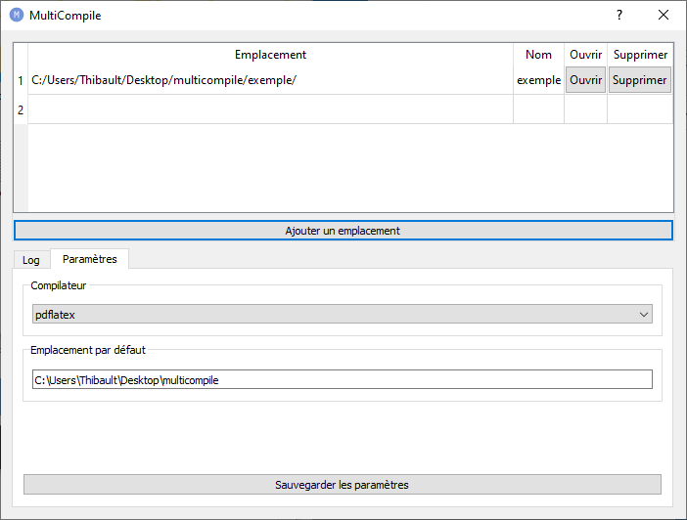
Task: Select row header 2 in the table
Action: click(x=21, y=109)
